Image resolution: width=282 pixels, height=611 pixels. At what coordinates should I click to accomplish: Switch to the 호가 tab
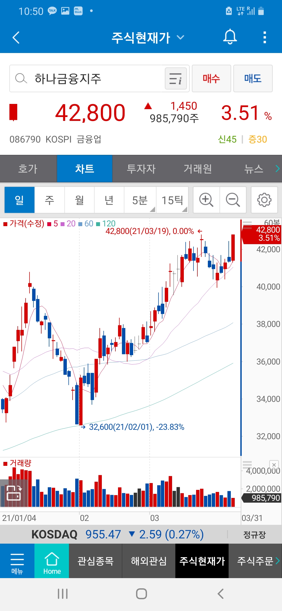tap(28, 169)
